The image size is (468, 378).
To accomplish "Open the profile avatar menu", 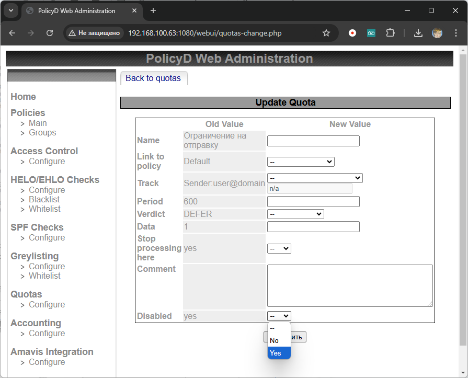I will pos(437,33).
